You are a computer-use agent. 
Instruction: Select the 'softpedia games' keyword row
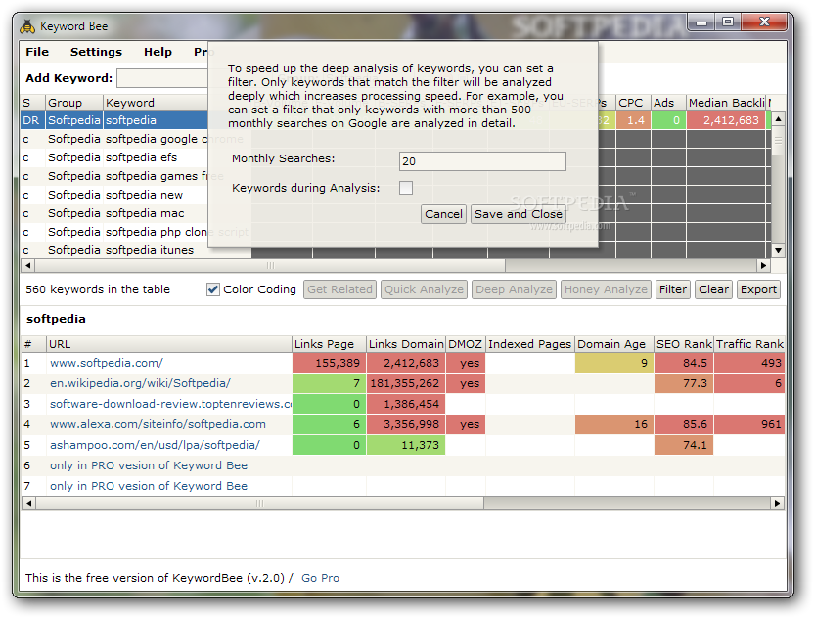[114, 176]
